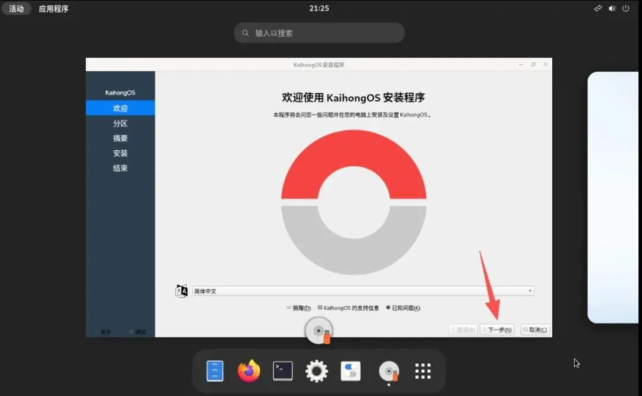This screenshot has height=396, width=642.
Task: Click 调试 in sidebar bottom
Action: (x=138, y=332)
